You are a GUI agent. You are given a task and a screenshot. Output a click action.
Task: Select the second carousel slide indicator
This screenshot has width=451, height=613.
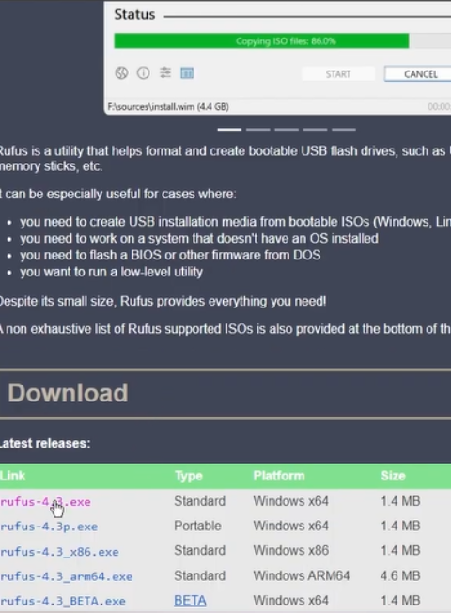coord(258,130)
